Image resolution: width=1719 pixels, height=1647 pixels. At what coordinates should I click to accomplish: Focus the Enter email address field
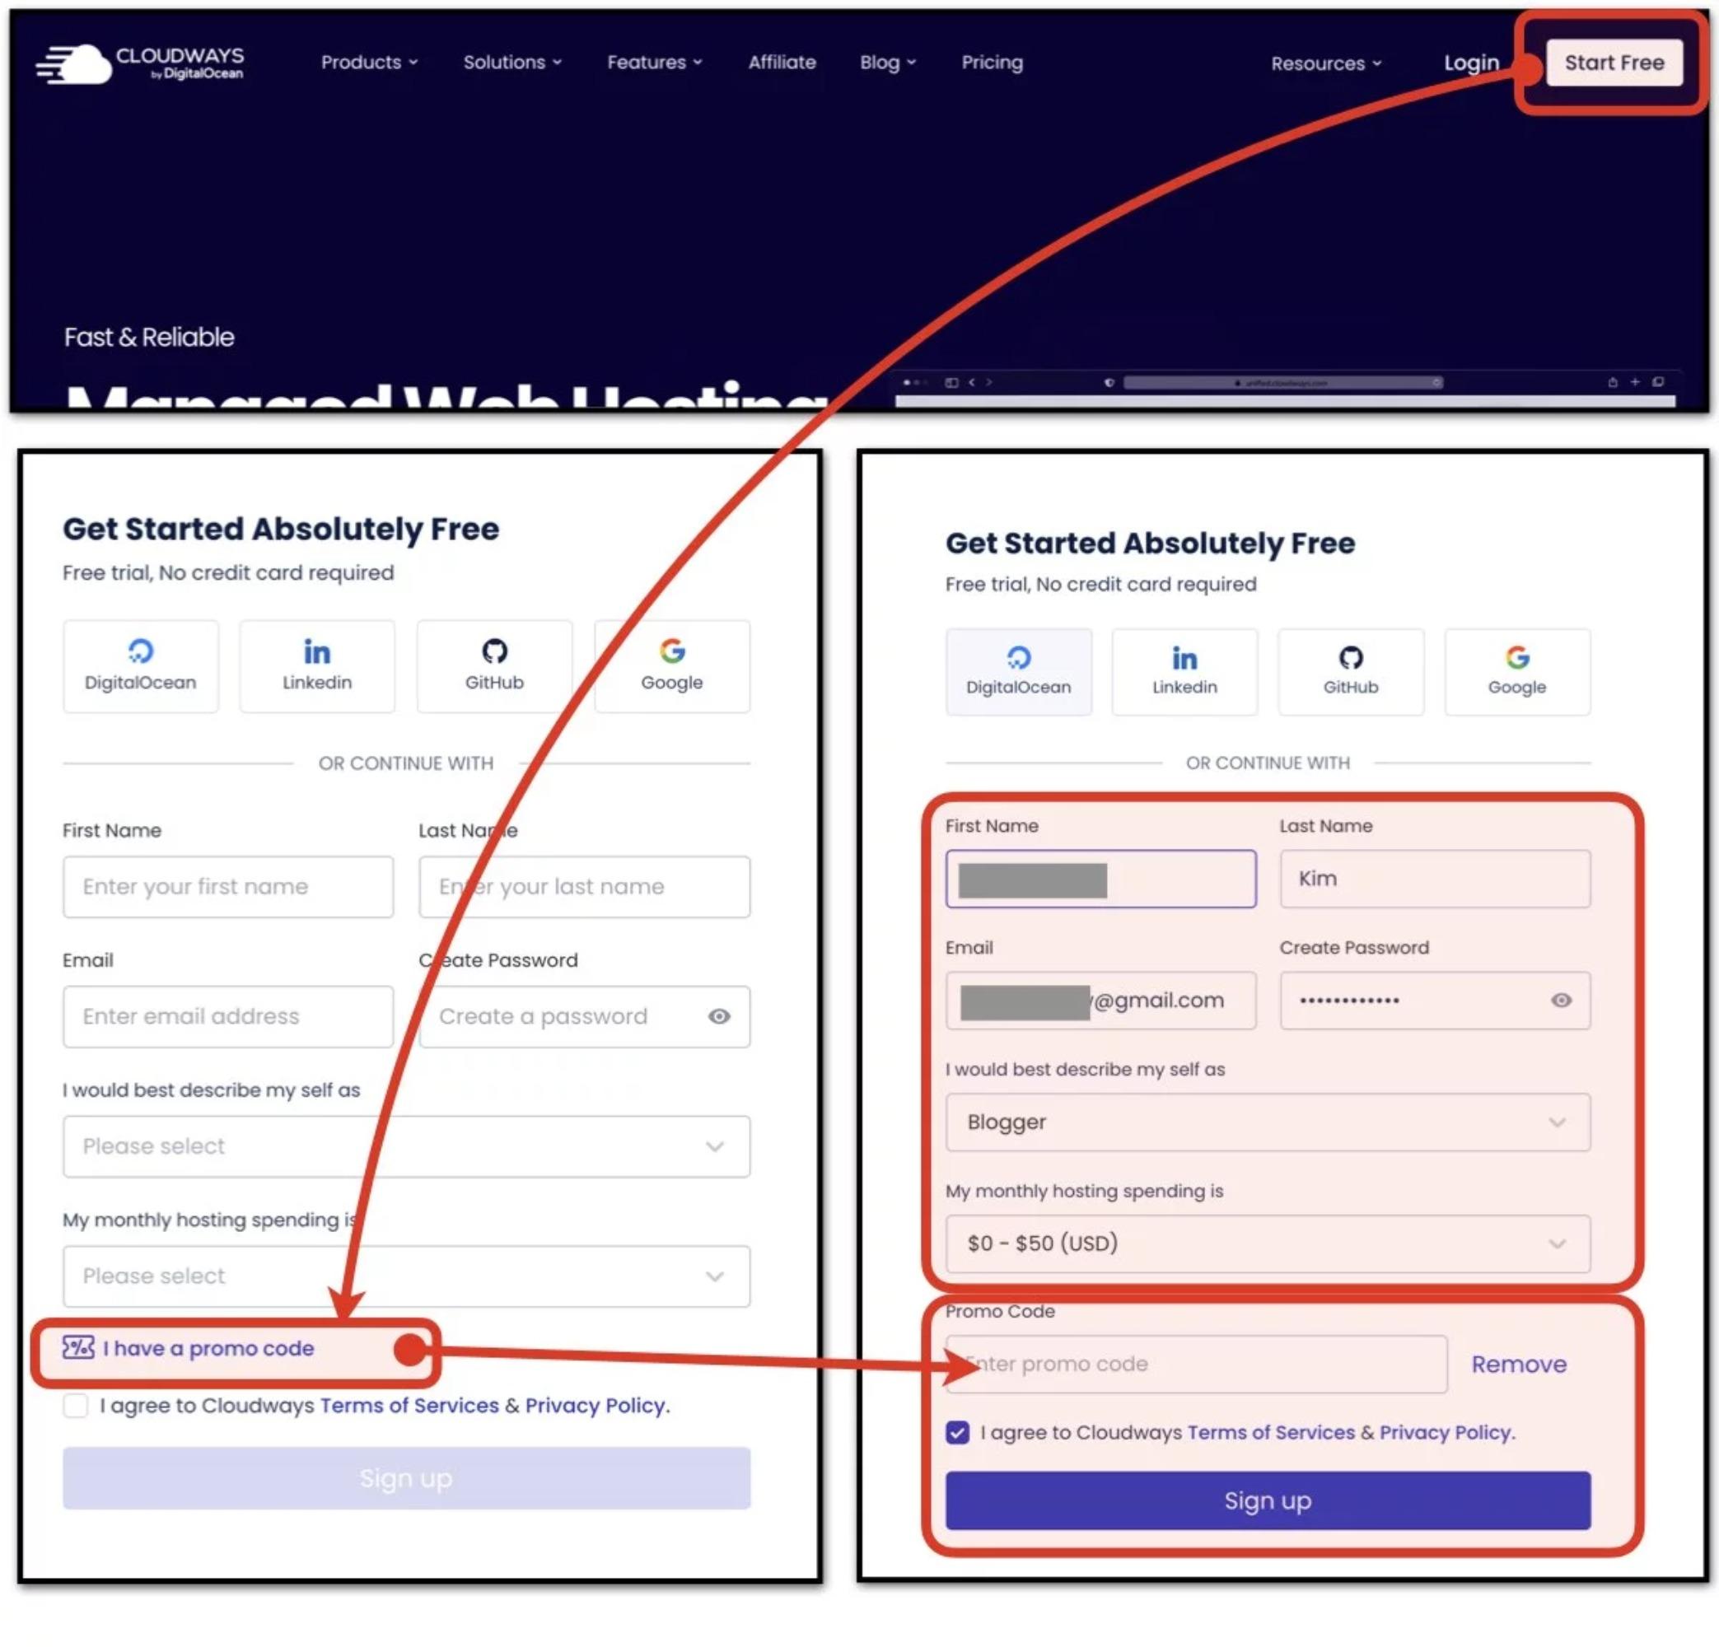[228, 1016]
